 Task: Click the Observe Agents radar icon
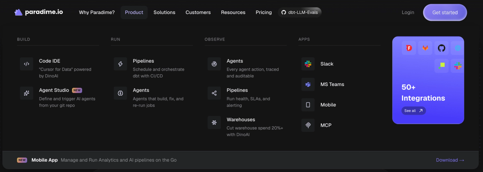[214, 64]
